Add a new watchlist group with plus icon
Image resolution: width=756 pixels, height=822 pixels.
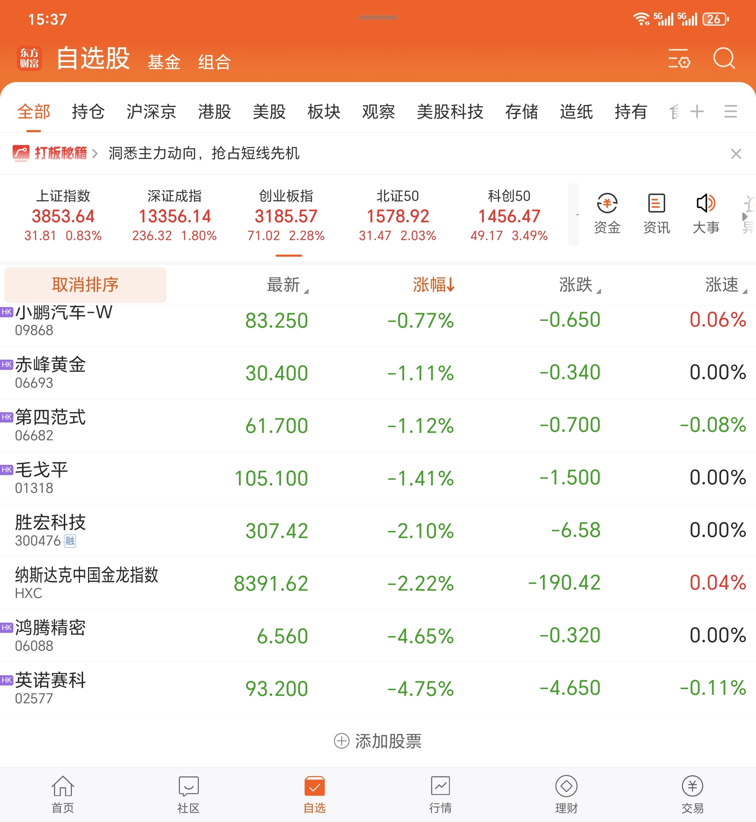pos(697,111)
